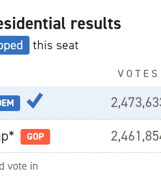The image size is (161, 180).
Task: Click the dashed divider below the GOP row
Action: (80, 152)
